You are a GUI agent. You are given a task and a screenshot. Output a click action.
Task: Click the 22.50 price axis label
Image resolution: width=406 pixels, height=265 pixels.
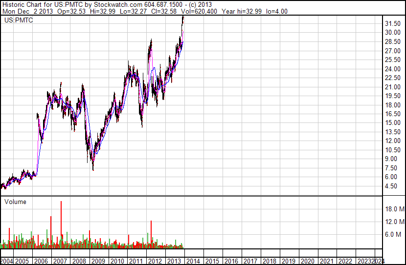click(393, 78)
